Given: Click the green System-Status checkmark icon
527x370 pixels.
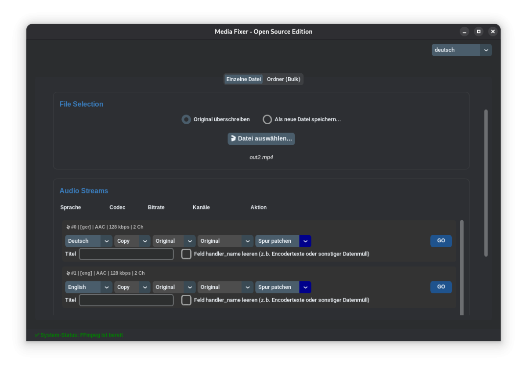Looking at the screenshot, I should (x=37, y=335).
